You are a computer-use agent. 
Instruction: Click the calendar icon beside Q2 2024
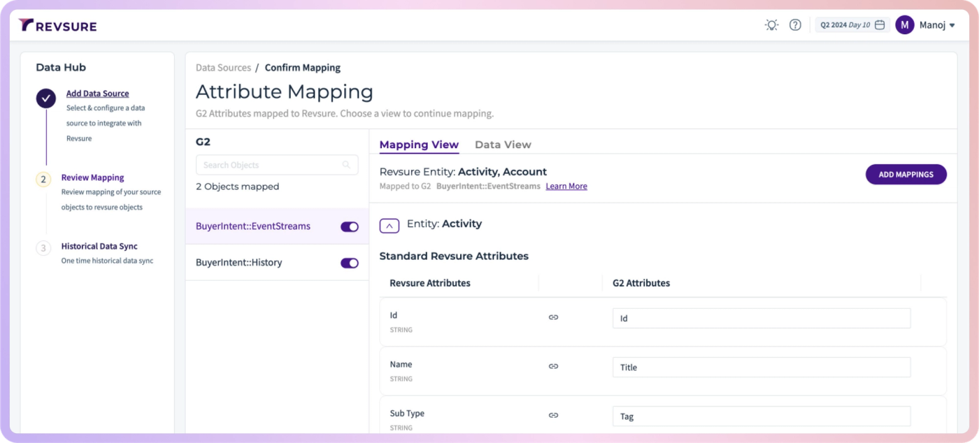[x=880, y=25]
